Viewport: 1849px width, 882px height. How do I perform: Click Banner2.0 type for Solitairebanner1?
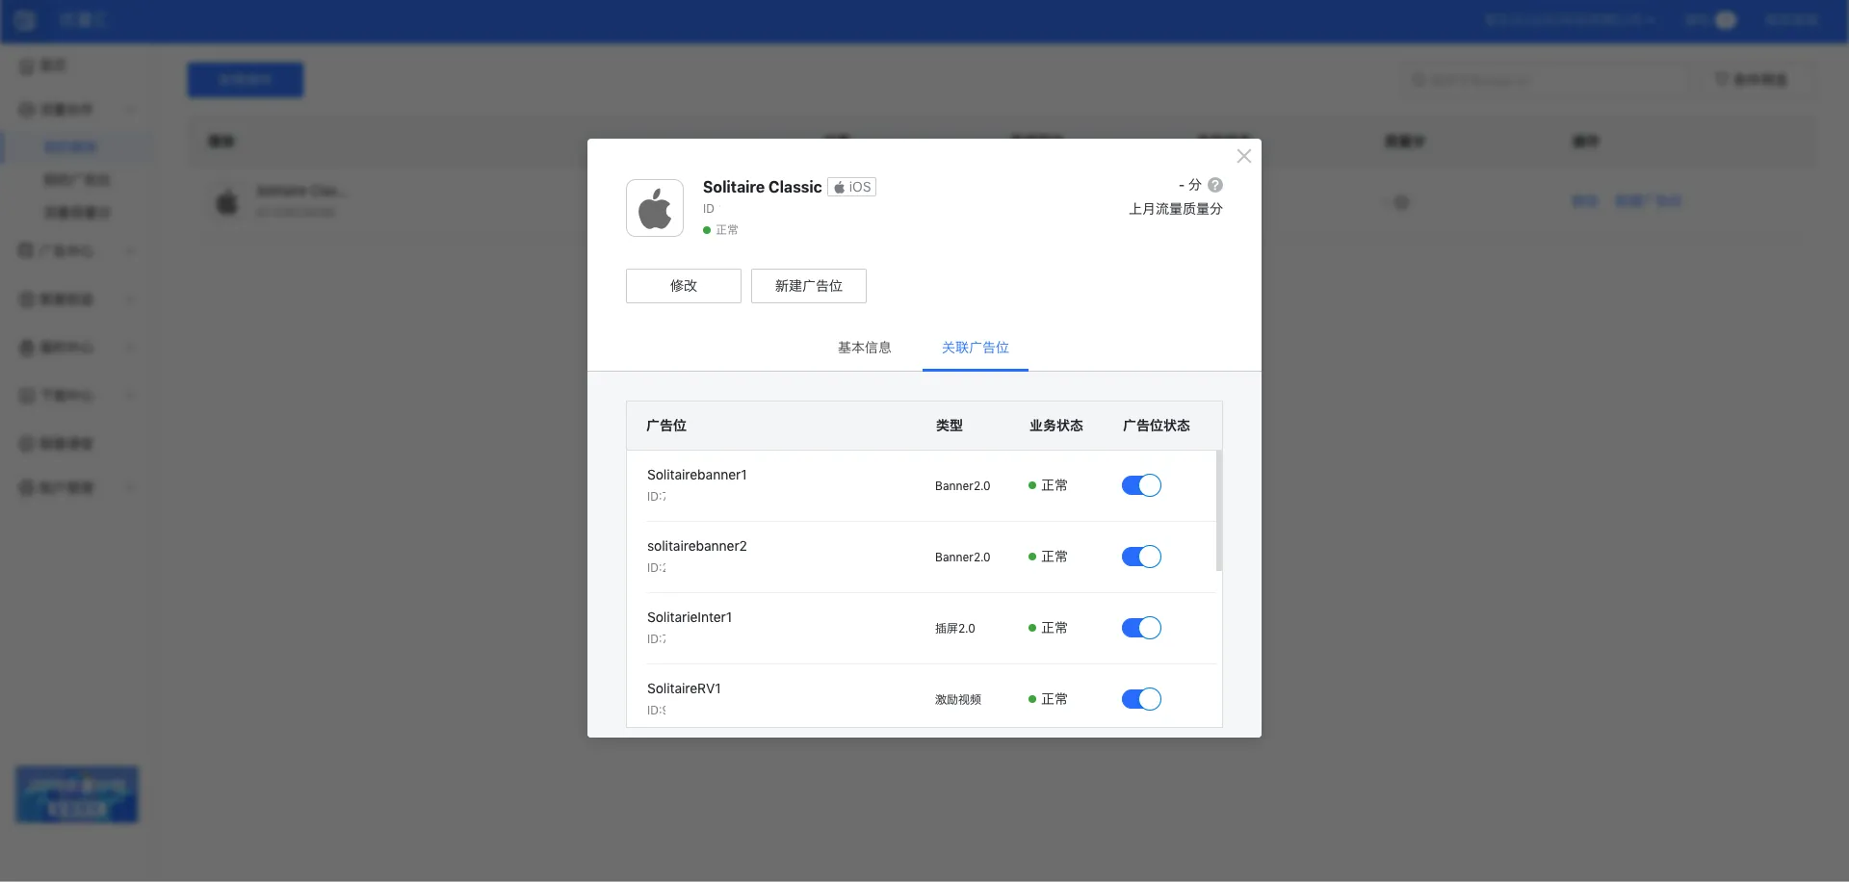pos(962,486)
